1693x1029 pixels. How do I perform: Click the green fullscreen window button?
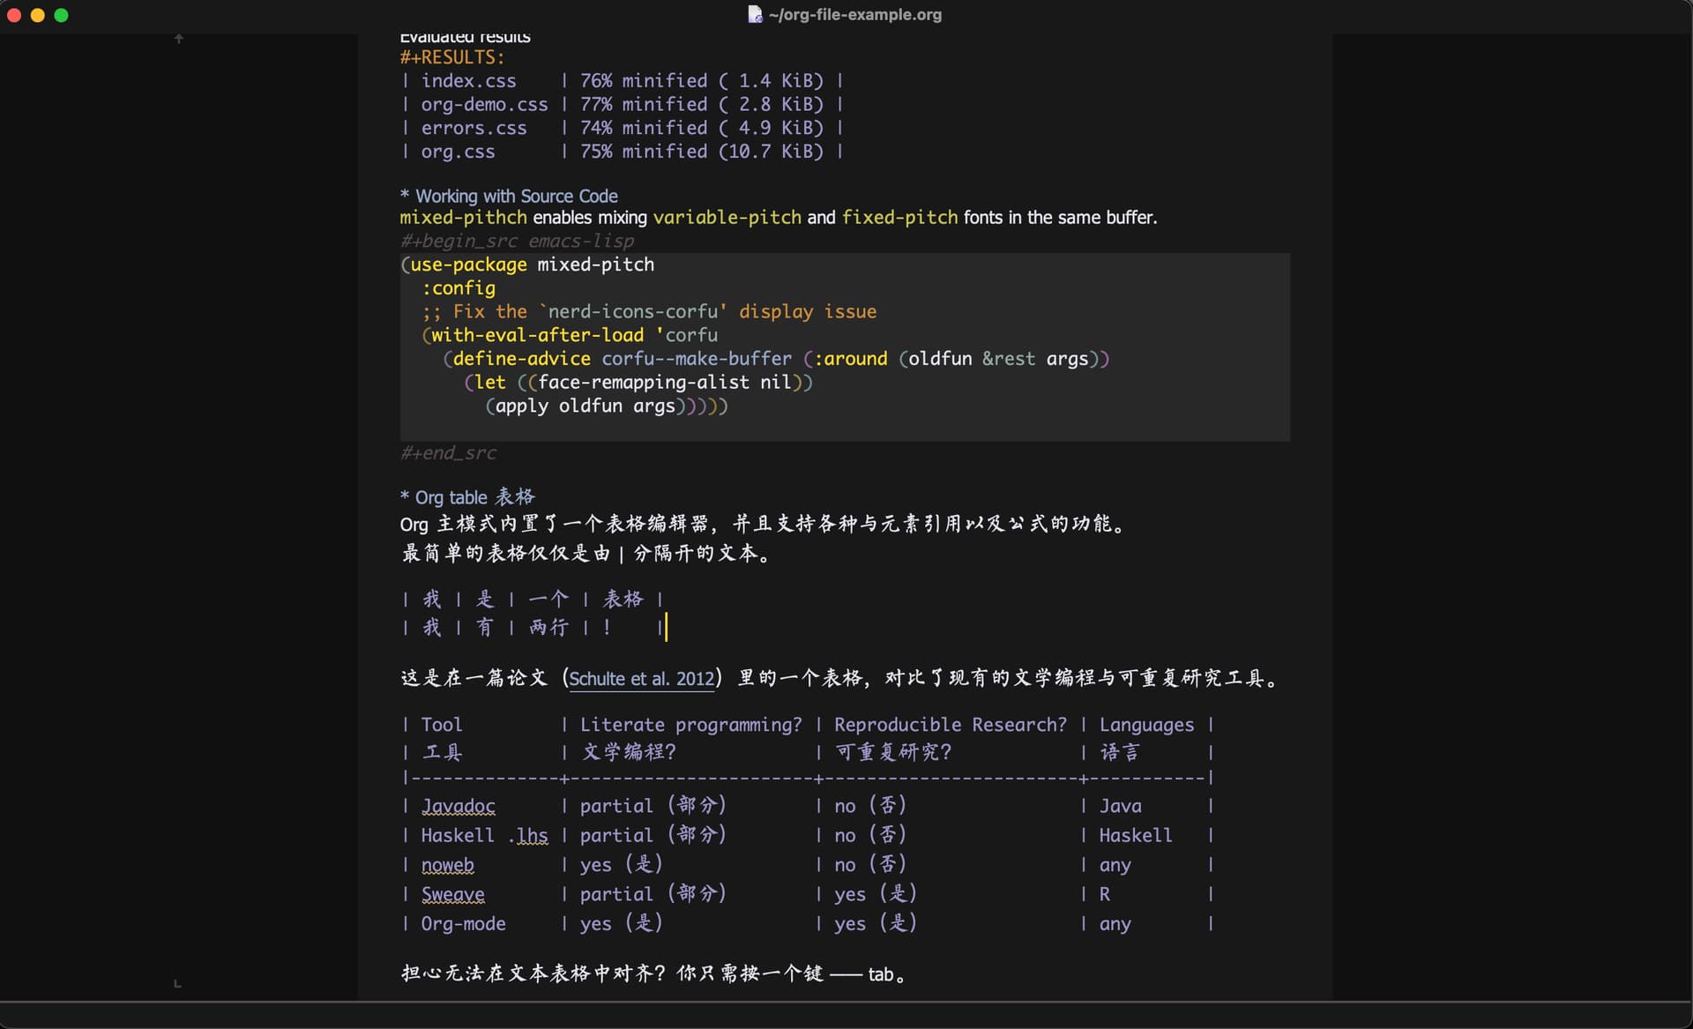click(62, 15)
